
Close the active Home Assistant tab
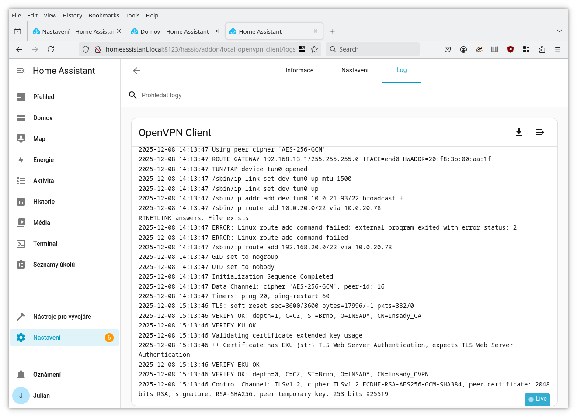click(316, 31)
